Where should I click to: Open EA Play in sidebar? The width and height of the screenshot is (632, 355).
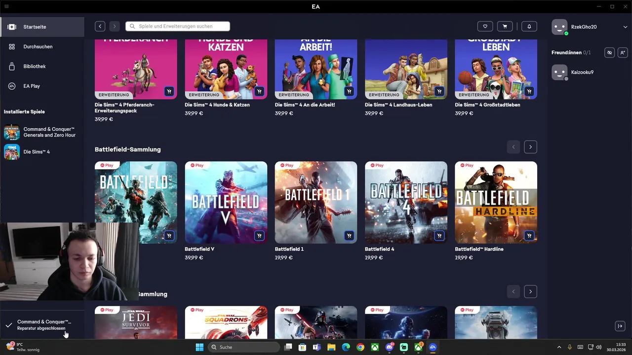[x=42, y=86]
